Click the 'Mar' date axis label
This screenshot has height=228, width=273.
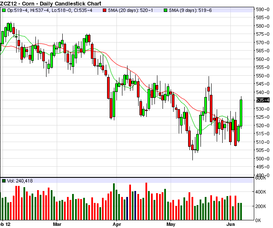click(57, 224)
